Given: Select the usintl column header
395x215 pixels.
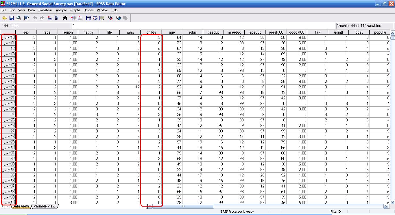Looking at the screenshot, I should pyautogui.click(x=338, y=32).
